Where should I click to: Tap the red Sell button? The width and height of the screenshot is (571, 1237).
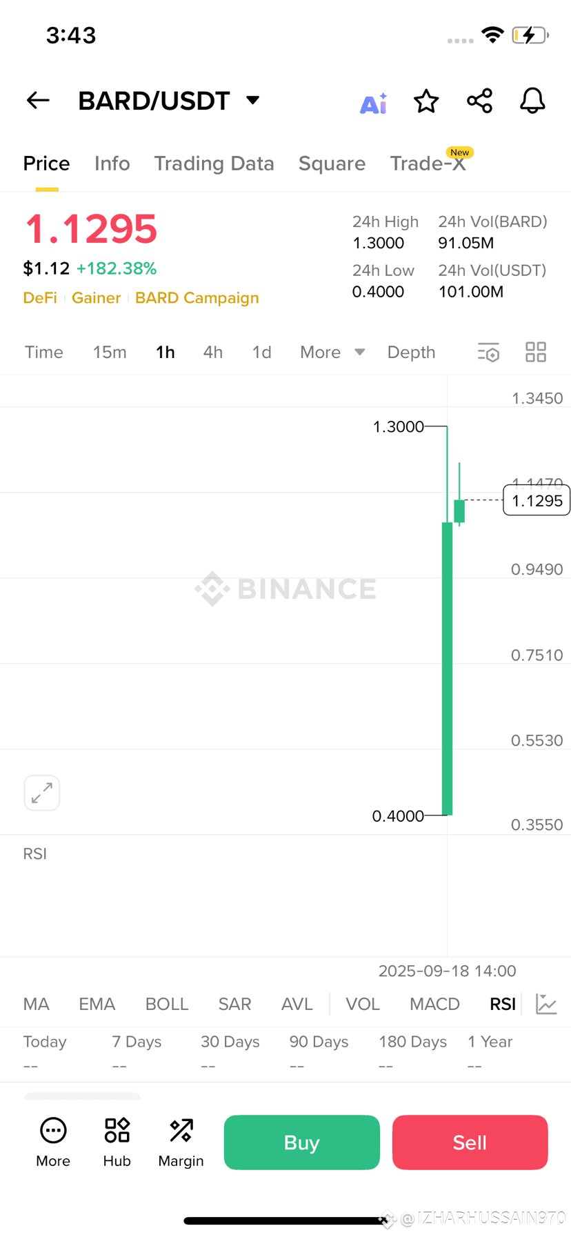click(x=470, y=1142)
